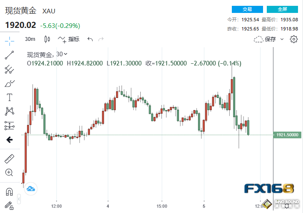Open the 指标 indicators menu
The image size is (303, 213).
[x=69, y=39]
